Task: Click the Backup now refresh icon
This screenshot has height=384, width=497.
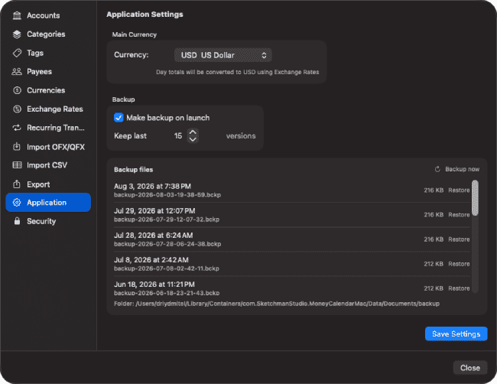Action: click(437, 169)
